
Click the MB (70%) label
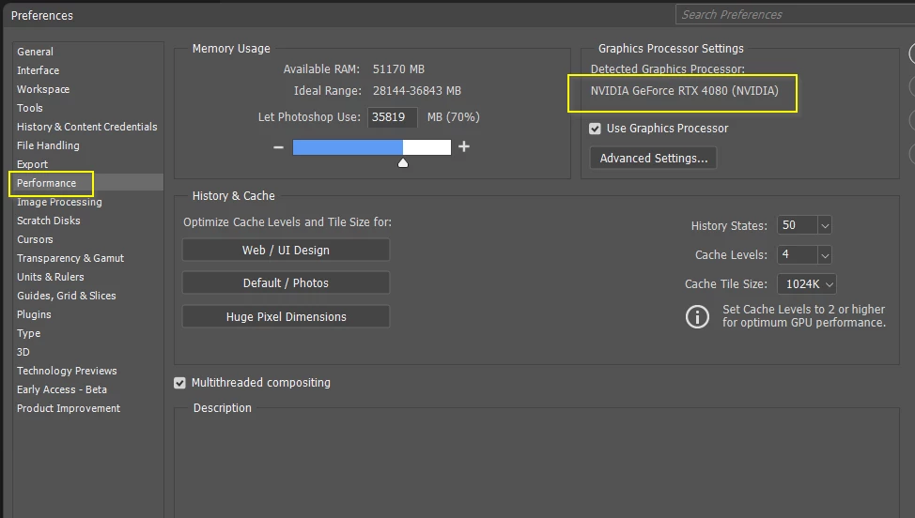[454, 117]
